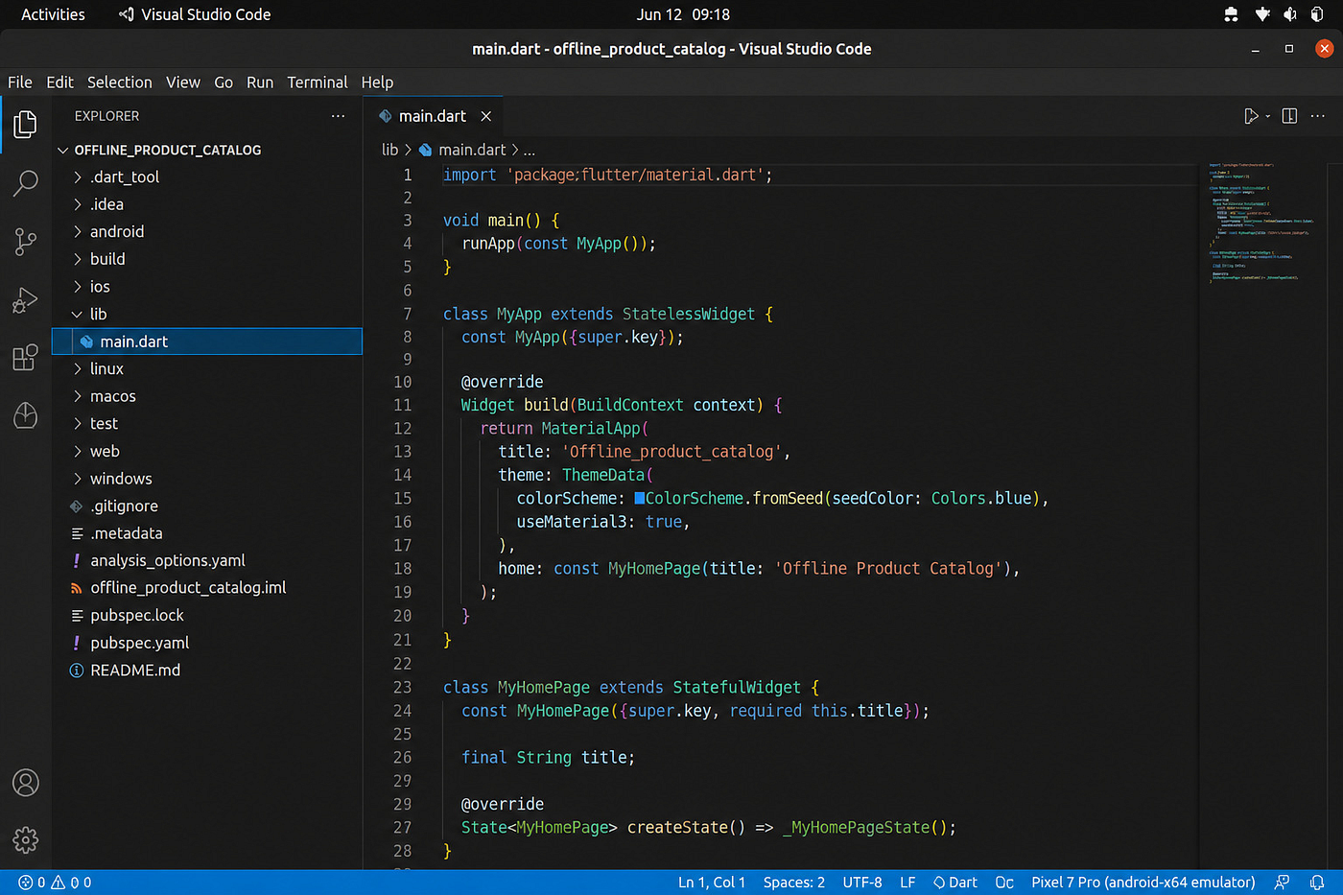Viewport: 1343px width, 895px height.
Task: Click Spaces: 2 indentation setting
Action: point(794,883)
